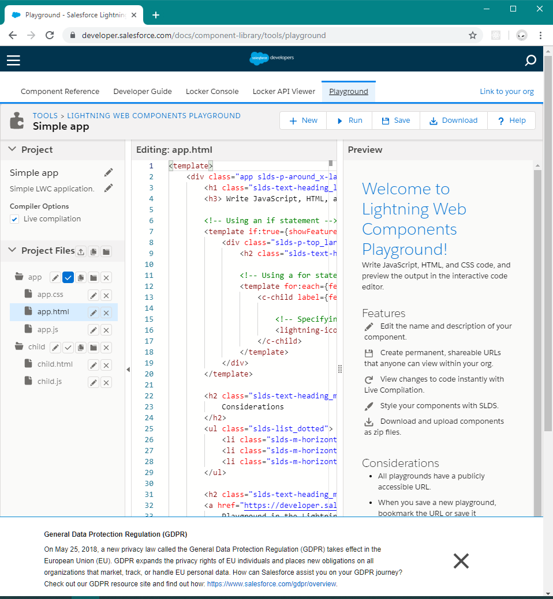Delete the app.html file
553x599 pixels.
[x=106, y=313]
